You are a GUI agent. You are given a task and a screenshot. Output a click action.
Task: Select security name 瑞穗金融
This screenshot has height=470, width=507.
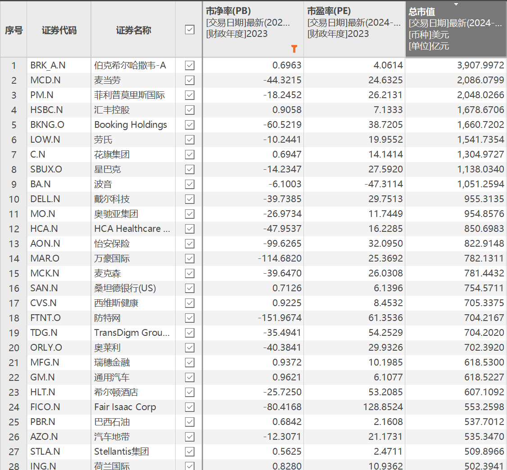tap(112, 363)
